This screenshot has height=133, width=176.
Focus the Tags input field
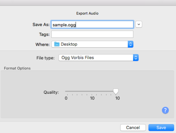tap(92, 34)
